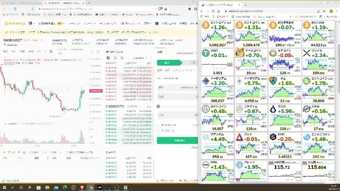Open order book price precision dropdown

(x=140, y=58)
